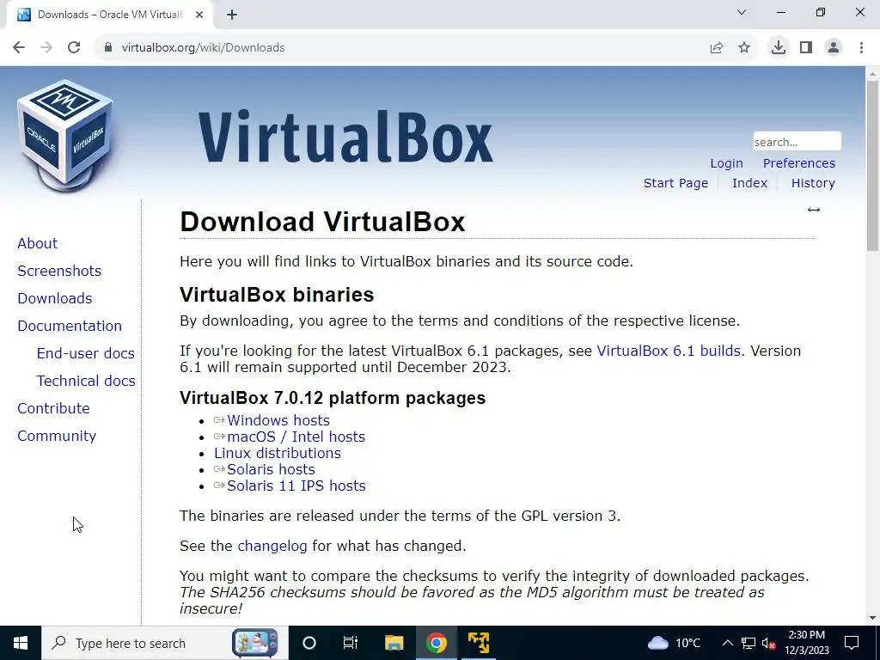
Task: Open Documentation in the sidebar
Action: click(x=70, y=326)
